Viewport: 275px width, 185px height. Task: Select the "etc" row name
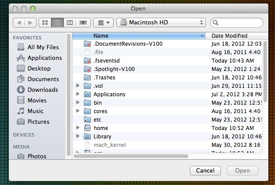pyautogui.click(x=97, y=120)
